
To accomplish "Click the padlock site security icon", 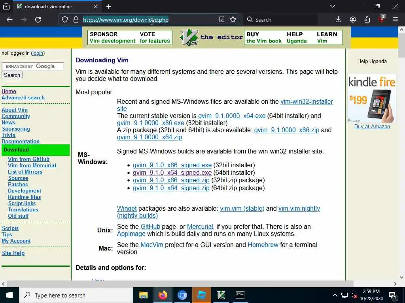I will [76, 20].
